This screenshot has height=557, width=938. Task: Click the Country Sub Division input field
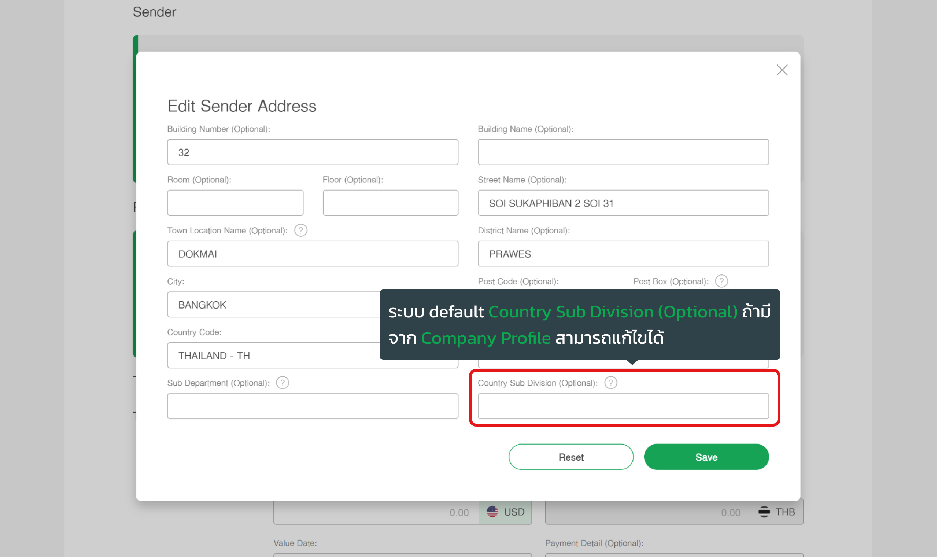(x=624, y=406)
